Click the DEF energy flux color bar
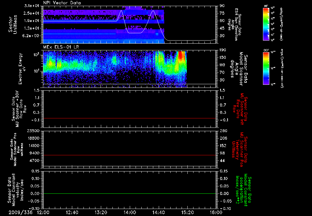Image resolution: width=312 pixels, height=216 pixels. click(266, 68)
